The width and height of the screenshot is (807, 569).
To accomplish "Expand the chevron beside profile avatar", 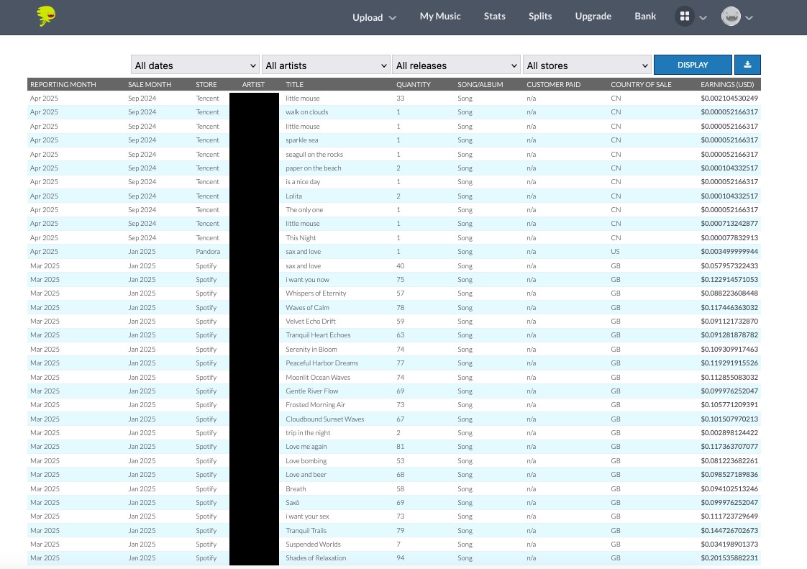I will [749, 18].
